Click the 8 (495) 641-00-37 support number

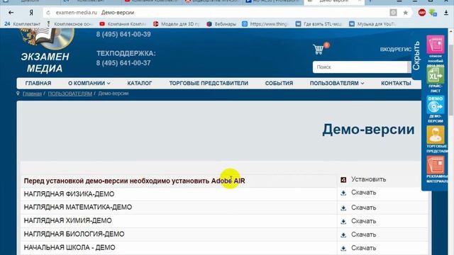click(x=123, y=63)
